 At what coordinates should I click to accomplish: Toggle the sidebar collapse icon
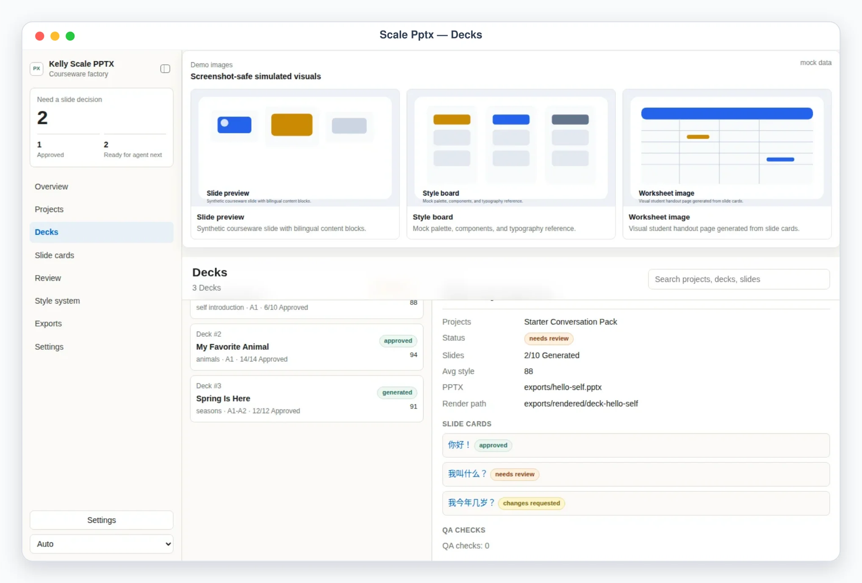click(x=165, y=69)
